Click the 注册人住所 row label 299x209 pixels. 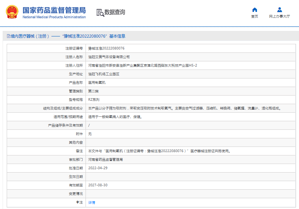coord(74,65)
